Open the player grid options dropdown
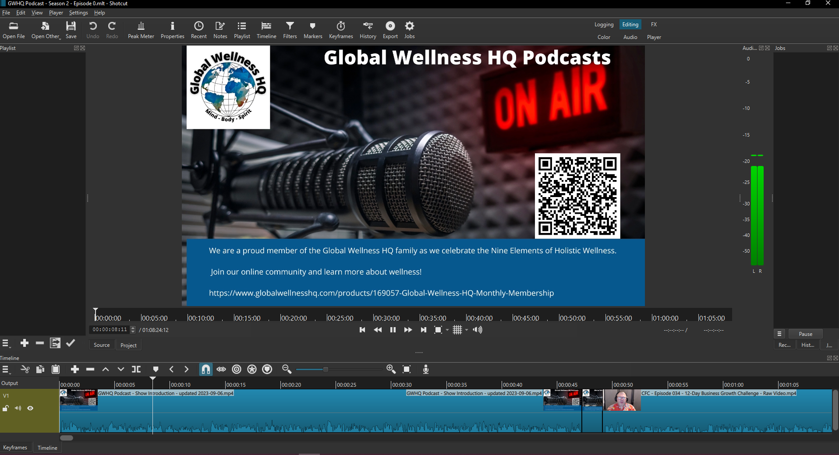This screenshot has width=839, height=455. [467, 330]
